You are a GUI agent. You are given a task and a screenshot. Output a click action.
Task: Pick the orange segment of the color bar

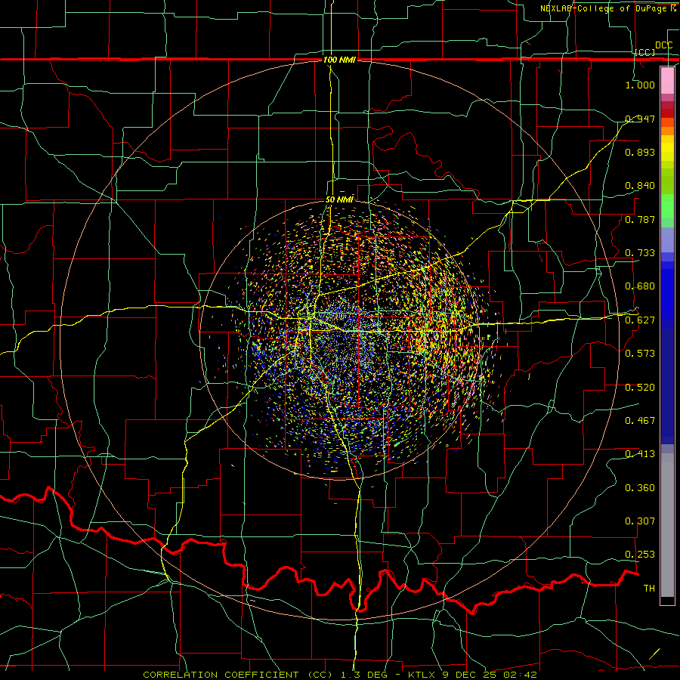point(667,131)
